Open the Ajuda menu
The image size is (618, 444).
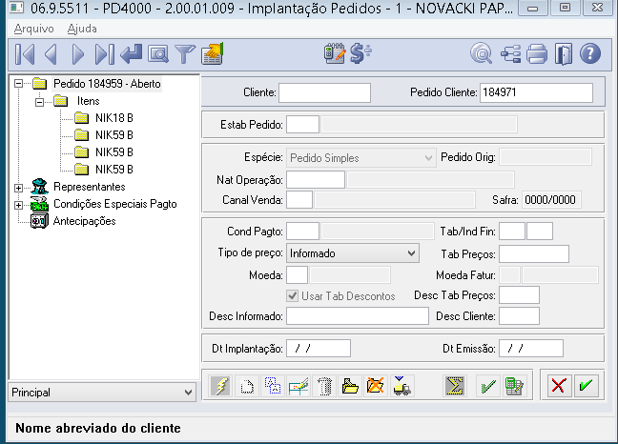click(x=82, y=29)
